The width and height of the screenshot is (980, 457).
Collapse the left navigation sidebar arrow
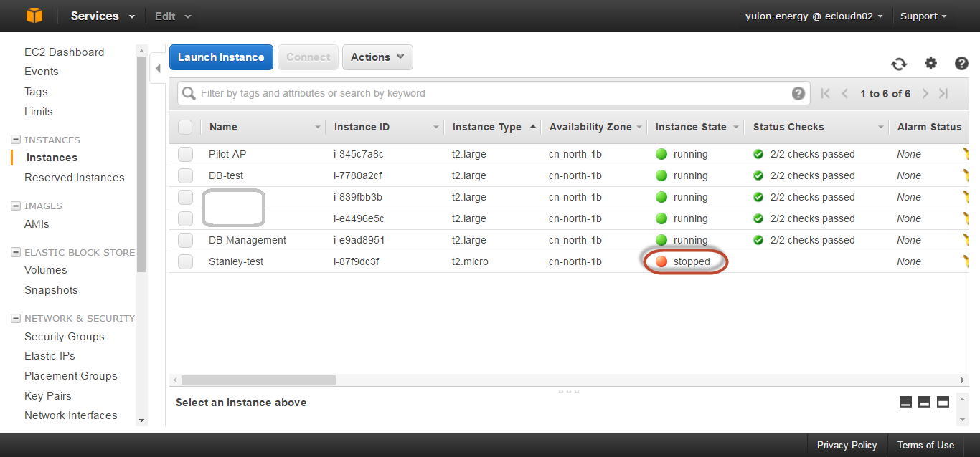click(158, 69)
